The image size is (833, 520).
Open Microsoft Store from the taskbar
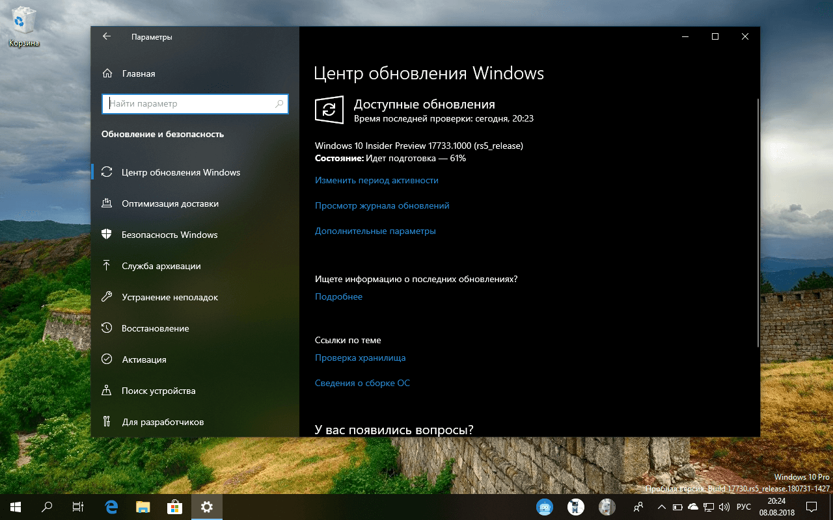(x=174, y=507)
